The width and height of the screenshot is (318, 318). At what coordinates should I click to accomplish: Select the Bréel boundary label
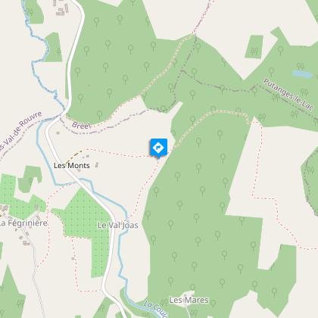pyautogui.click(x=81, y=125)
